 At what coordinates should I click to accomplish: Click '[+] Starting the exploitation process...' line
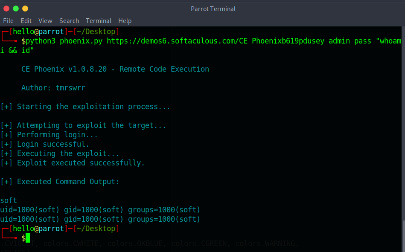pyautogui.click(x=85, y=107)
